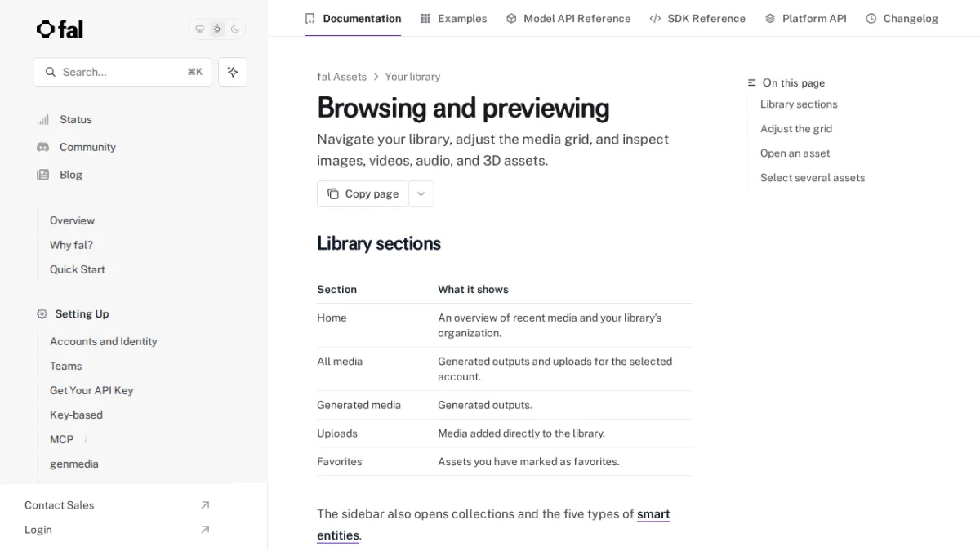Click the Setting Up gear icon
This screenshot has width=980, height=551.
tap(42, 313)
